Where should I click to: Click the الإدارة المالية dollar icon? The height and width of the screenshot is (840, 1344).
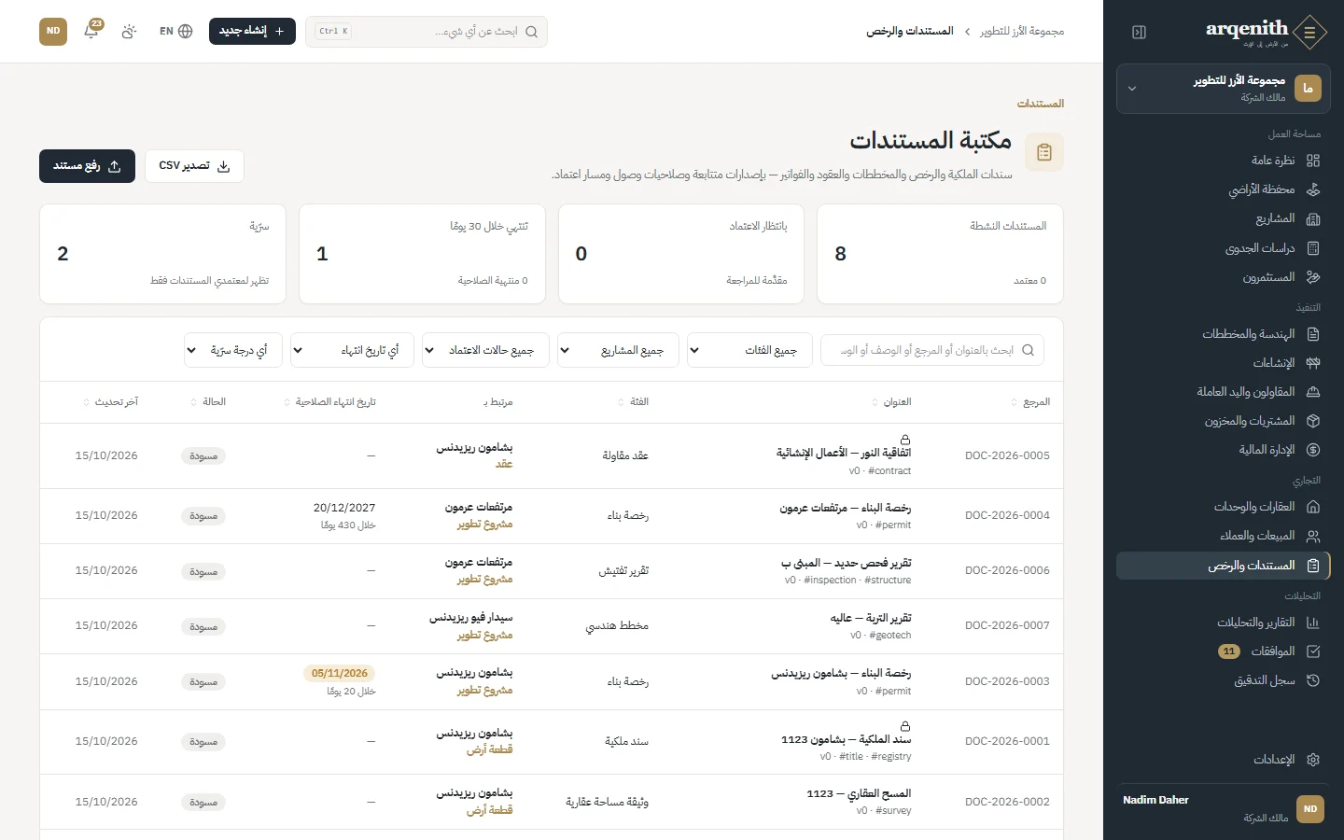(x=1313, y=450)
